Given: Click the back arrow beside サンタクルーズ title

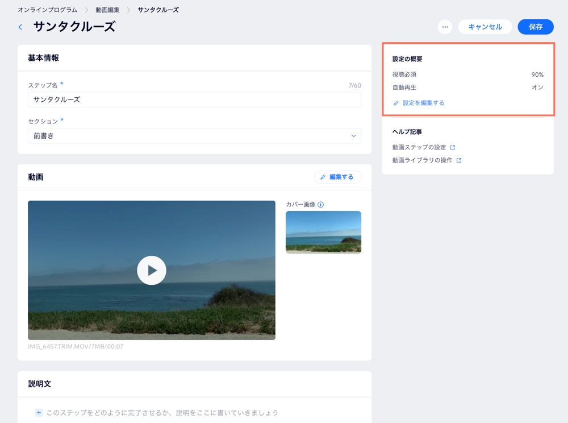Looking at the screenshot, I should click(x=20, y=27).
